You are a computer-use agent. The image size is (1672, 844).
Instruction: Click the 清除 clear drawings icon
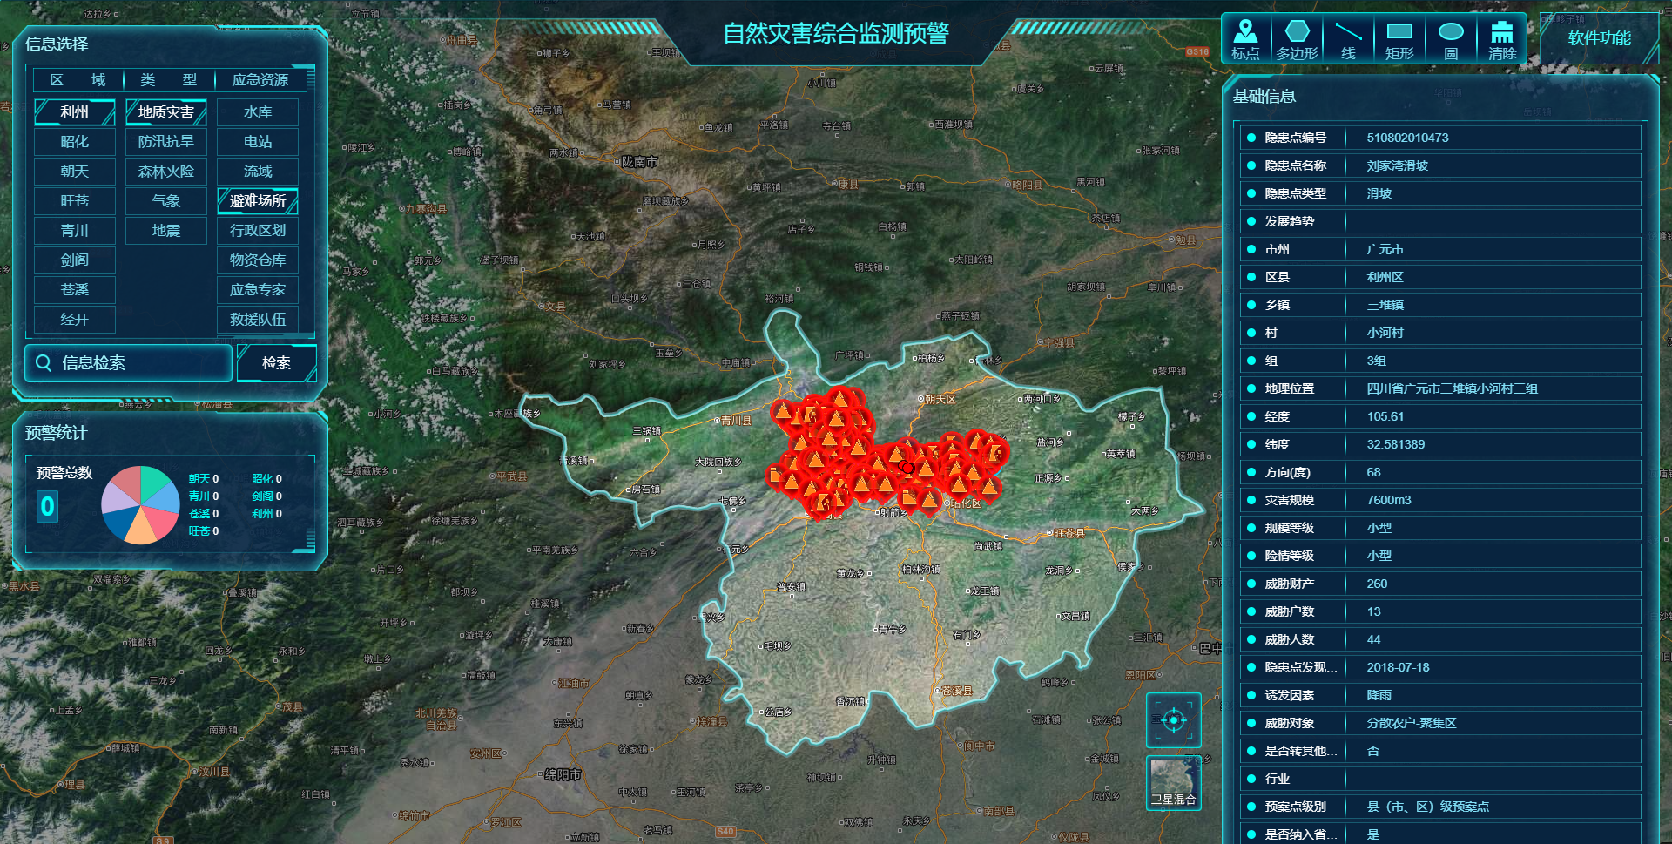[x=1502, y=39]
